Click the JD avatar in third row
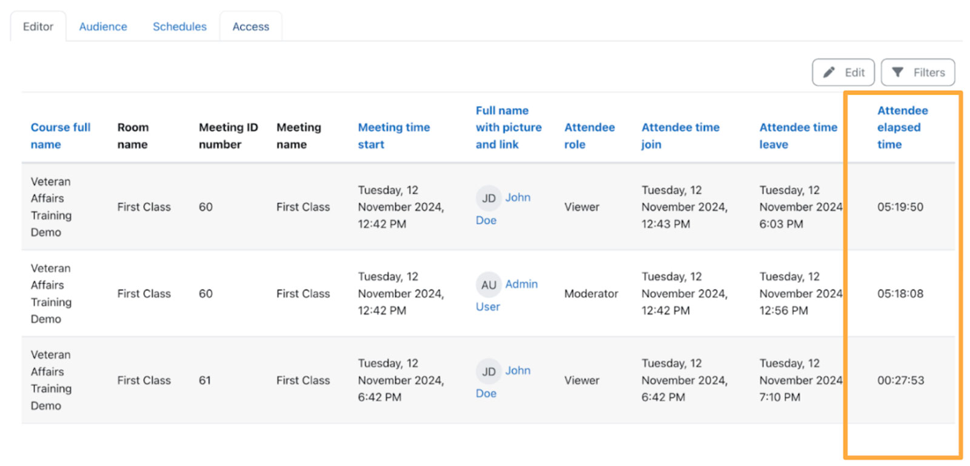This screenshot has width=970, height=466. click(x=489, y=371)
